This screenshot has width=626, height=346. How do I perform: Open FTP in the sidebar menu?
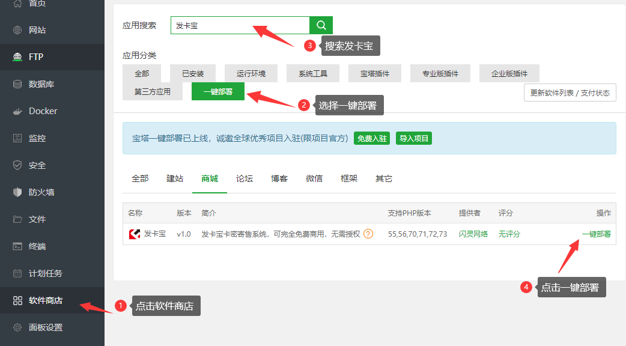click(x=52, y=57)
